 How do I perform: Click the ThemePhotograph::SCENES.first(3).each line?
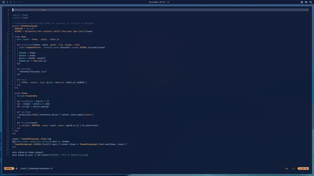[71, 144]
